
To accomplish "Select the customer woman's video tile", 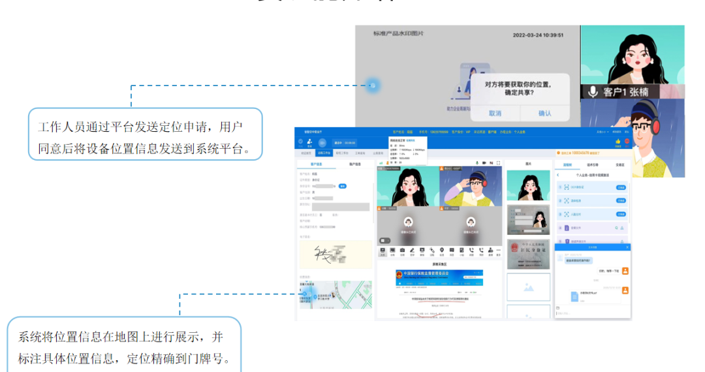I will click(408, 186).
